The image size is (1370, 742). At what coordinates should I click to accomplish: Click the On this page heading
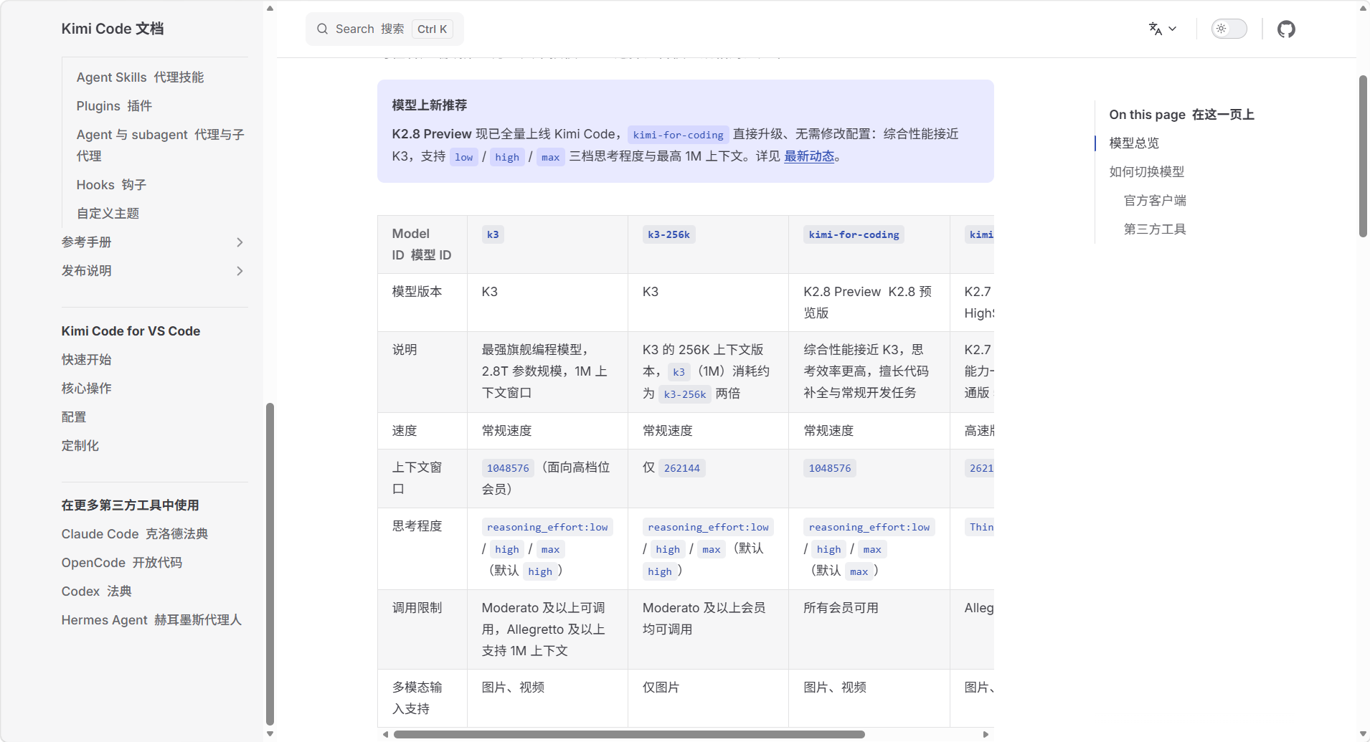1182,115
